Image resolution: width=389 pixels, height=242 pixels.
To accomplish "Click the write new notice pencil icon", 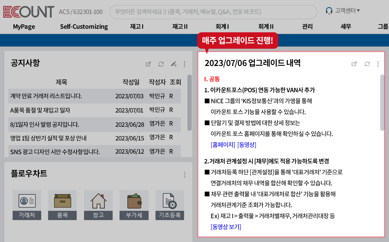I will (x=174, y=64).
